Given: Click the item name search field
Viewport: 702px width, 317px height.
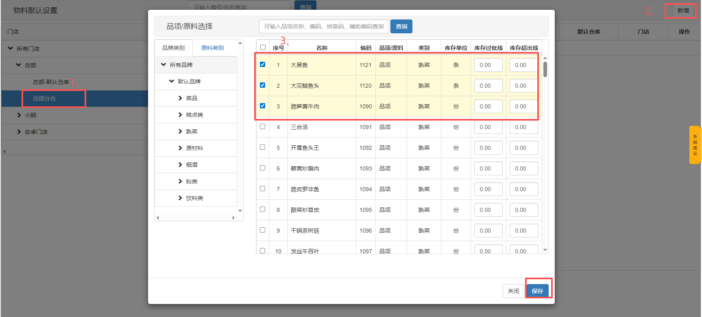Looking at the screenshot, I should click(x=324, y=26).
